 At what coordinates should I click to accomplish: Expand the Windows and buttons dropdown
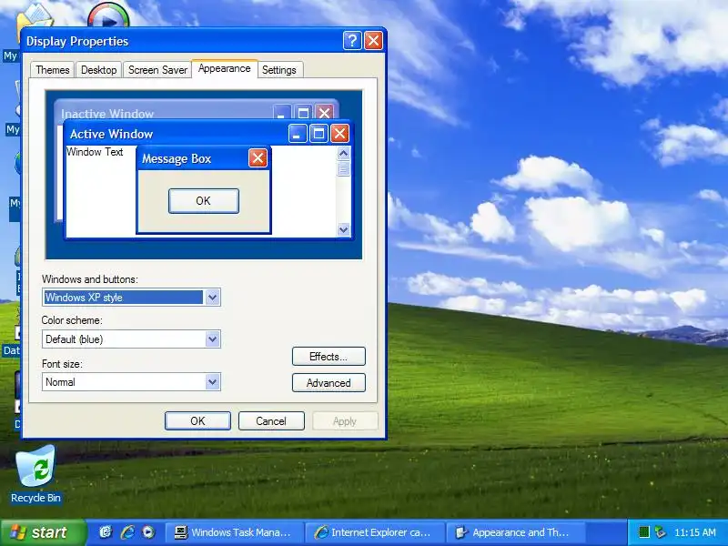click(212, 298)
